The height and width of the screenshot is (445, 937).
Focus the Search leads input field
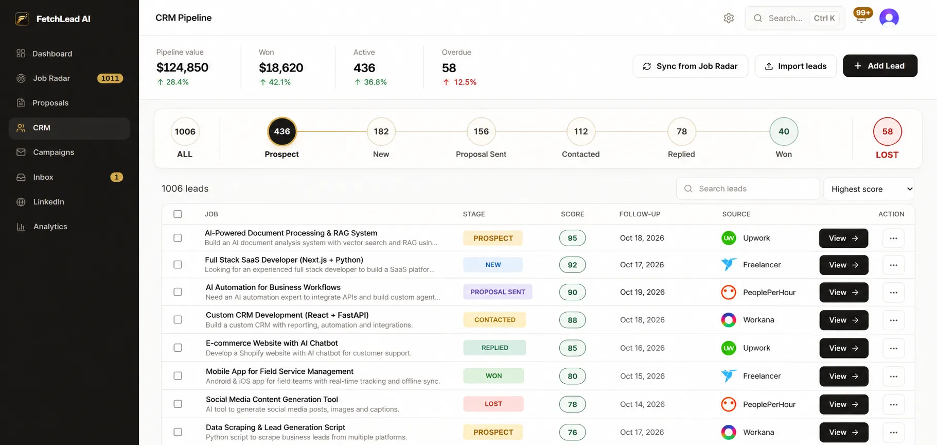click(748, 189)
